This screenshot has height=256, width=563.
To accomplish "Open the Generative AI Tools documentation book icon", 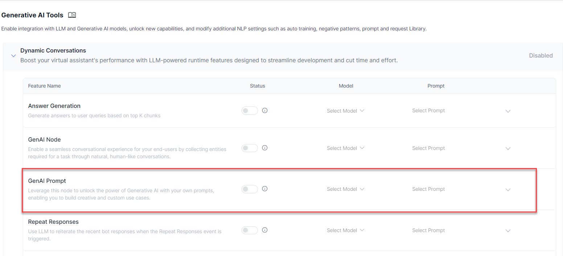I will click(x=72, y=15).
